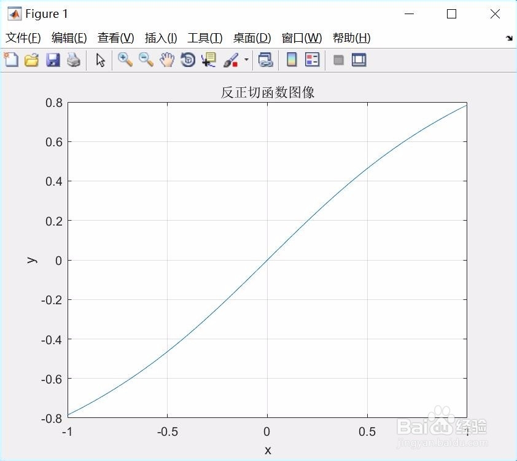The height and width of the screenshot is (461, 517).
Task: Open the 桌面(D) menu
Action: pyautogui.click(x=252, y=38)
